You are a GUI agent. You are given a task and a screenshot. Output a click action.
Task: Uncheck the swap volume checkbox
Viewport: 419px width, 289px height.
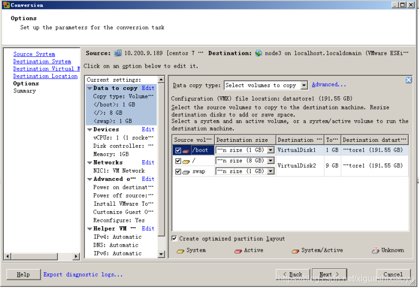[x=178, y=172]
